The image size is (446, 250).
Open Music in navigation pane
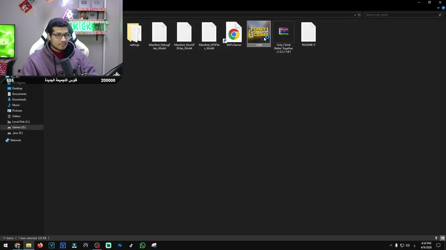click(x=16, y=105)
